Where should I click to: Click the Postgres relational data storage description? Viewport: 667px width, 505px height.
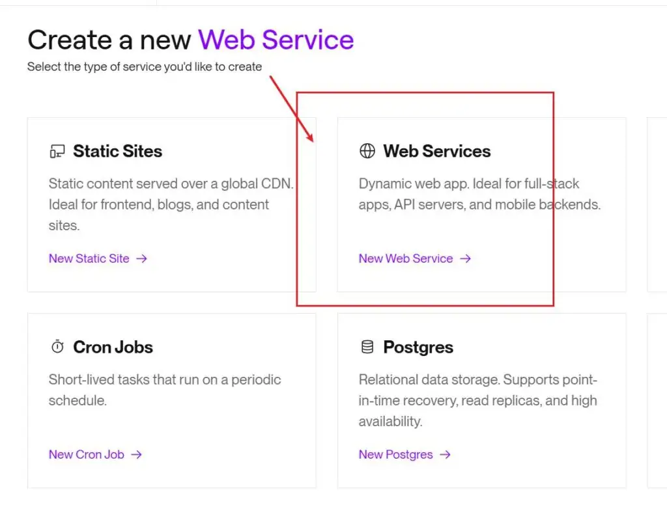pos(477,400)
